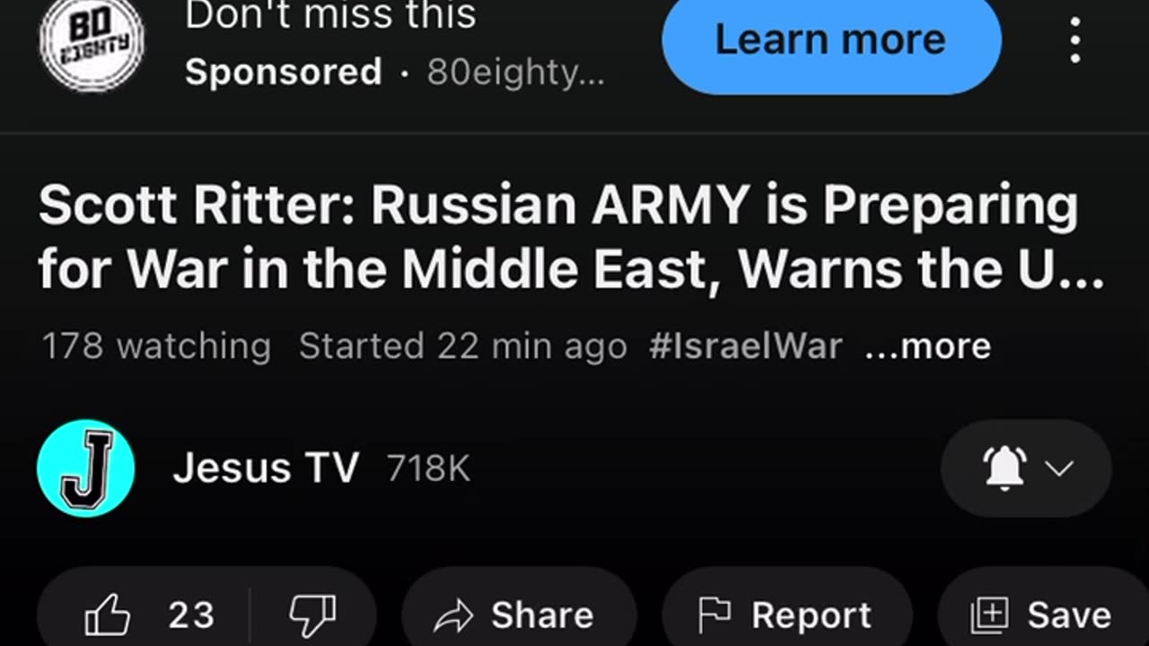Viewport: 1149px width, 646px height.
Task: Tap the like count 23
Action: 191,615
